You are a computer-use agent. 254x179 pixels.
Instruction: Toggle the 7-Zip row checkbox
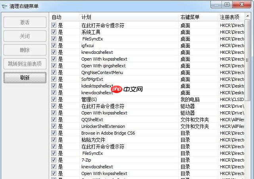(x=53, y=160)
